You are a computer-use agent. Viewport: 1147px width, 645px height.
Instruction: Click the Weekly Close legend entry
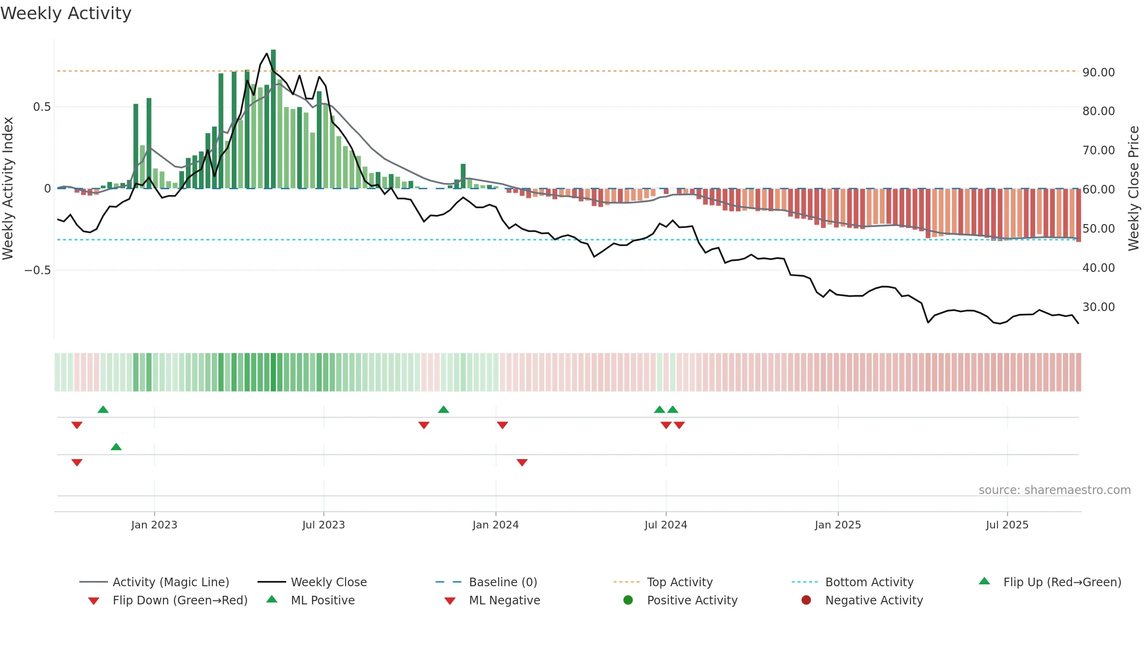point(312,582)
